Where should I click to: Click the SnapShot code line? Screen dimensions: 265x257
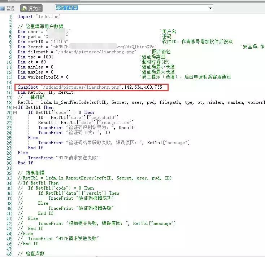pos(90,87)
